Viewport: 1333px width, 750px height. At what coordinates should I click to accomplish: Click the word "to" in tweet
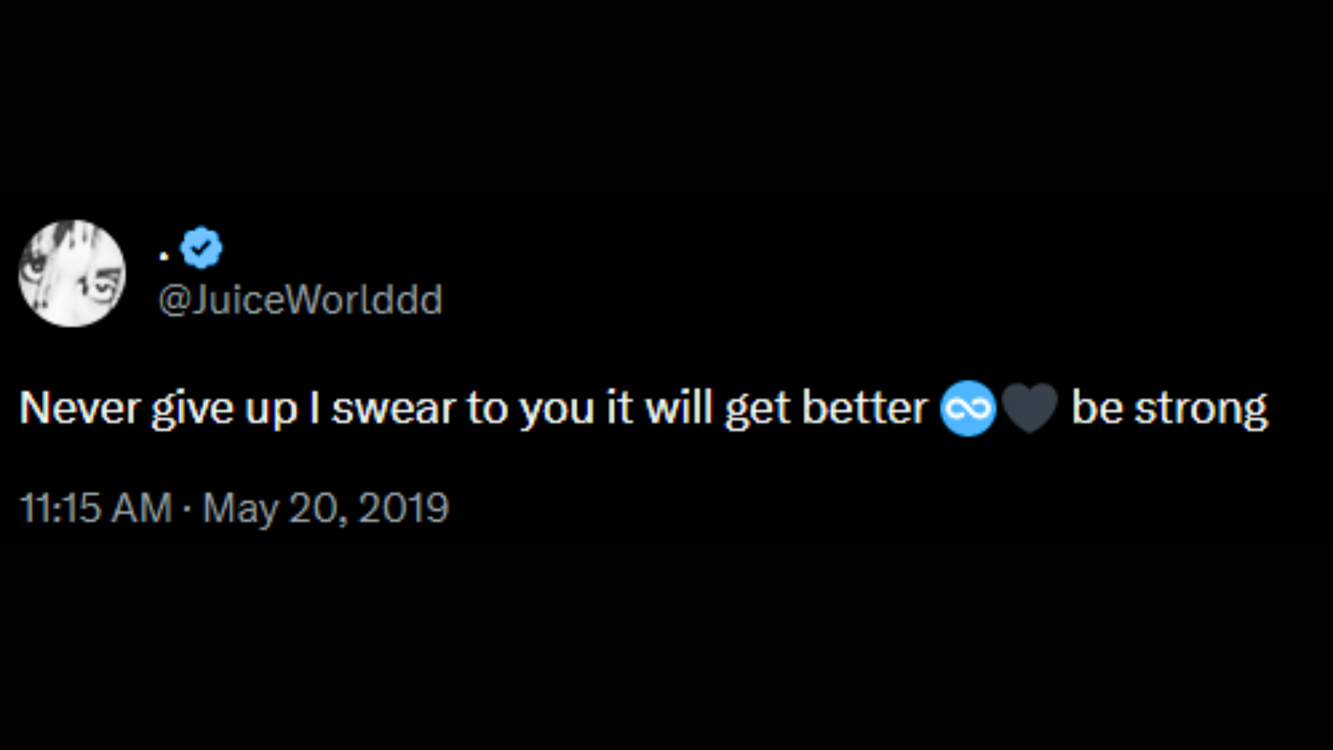pyautogui.click(x=486, y=408)
